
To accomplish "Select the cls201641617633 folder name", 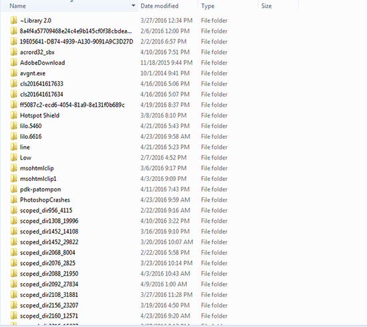I will point(41,84).
